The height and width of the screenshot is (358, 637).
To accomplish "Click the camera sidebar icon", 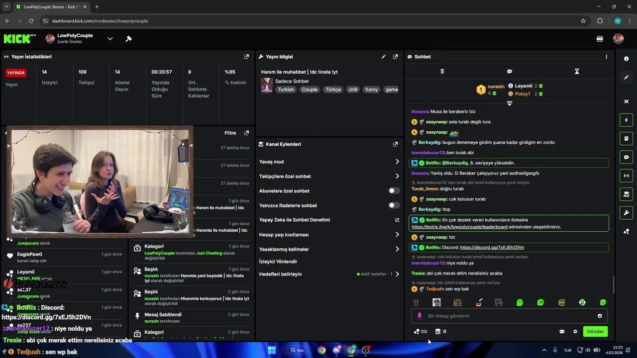I will click(x=626, y=194).
